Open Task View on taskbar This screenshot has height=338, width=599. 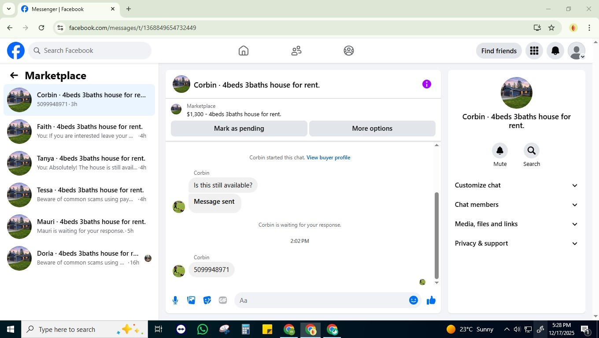[159, 329]
